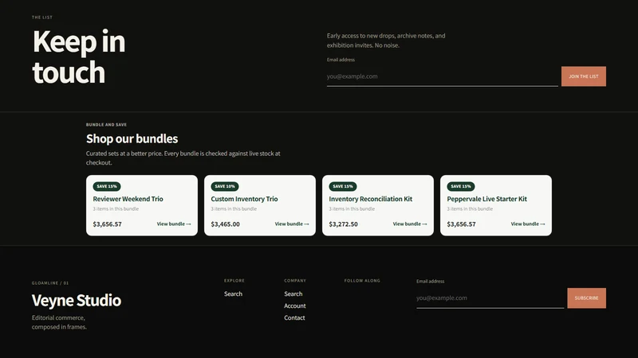
Task: Click the Veyne Studio footer logo text
Action: tap(77, 301)
